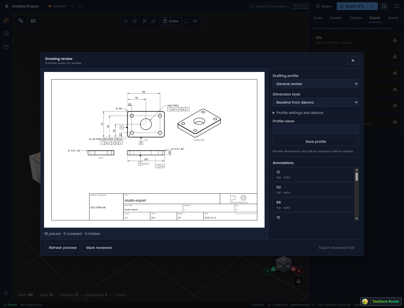The width and height of the screenshot is (404, 308).
Task: Click the Order button in toolbar
Action: 171,21
